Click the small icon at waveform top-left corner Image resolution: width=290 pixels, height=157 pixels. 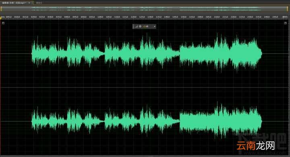pos(3,23)
